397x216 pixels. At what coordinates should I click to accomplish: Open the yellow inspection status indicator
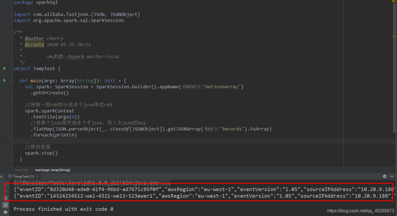click(x=393, y=2)
